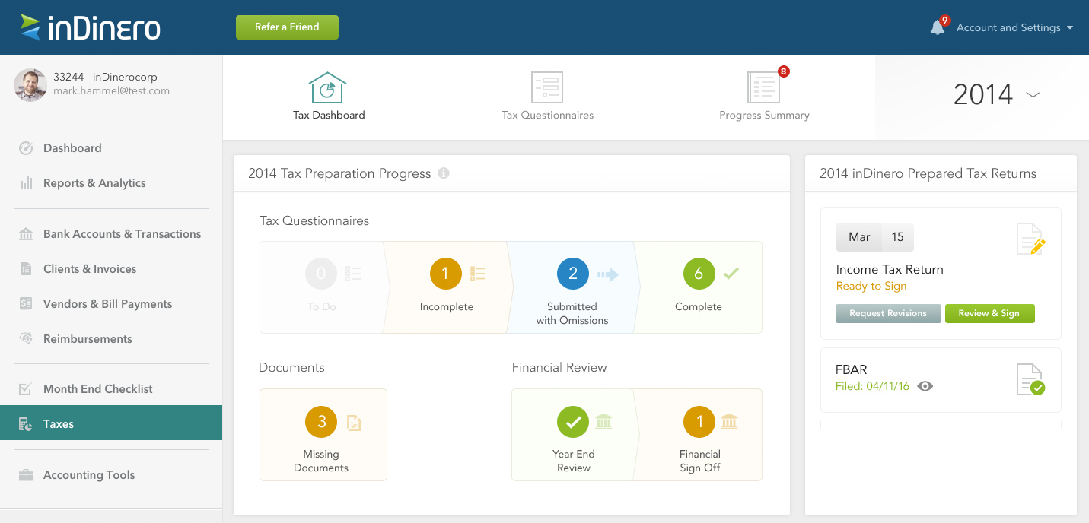Click the Refer a Friend button

[x=287, y=27]
